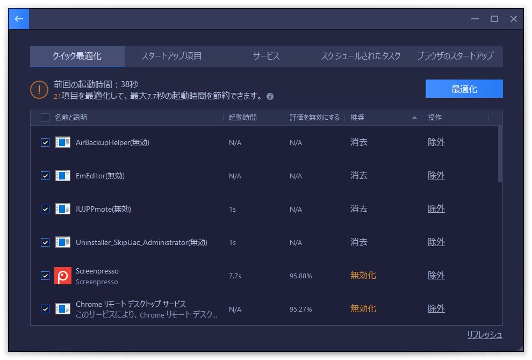532x360 pixels.
Task: Select the クイック最適化 tab
Action: (77, 56)
